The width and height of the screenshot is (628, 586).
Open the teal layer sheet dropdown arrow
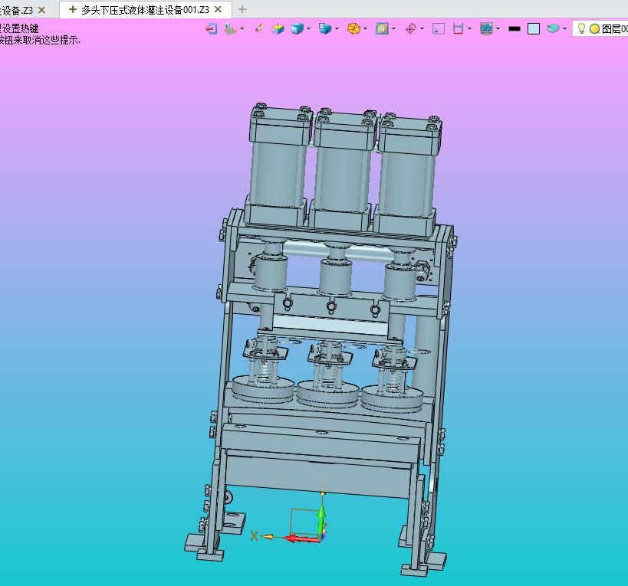point(564,29)
